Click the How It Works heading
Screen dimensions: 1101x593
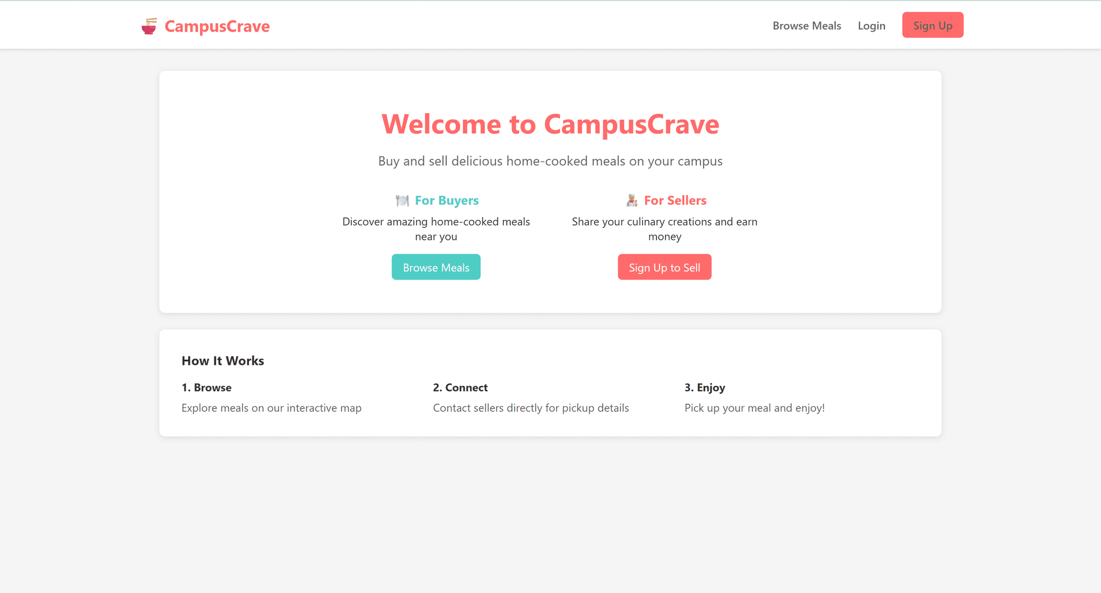[223, 361]
